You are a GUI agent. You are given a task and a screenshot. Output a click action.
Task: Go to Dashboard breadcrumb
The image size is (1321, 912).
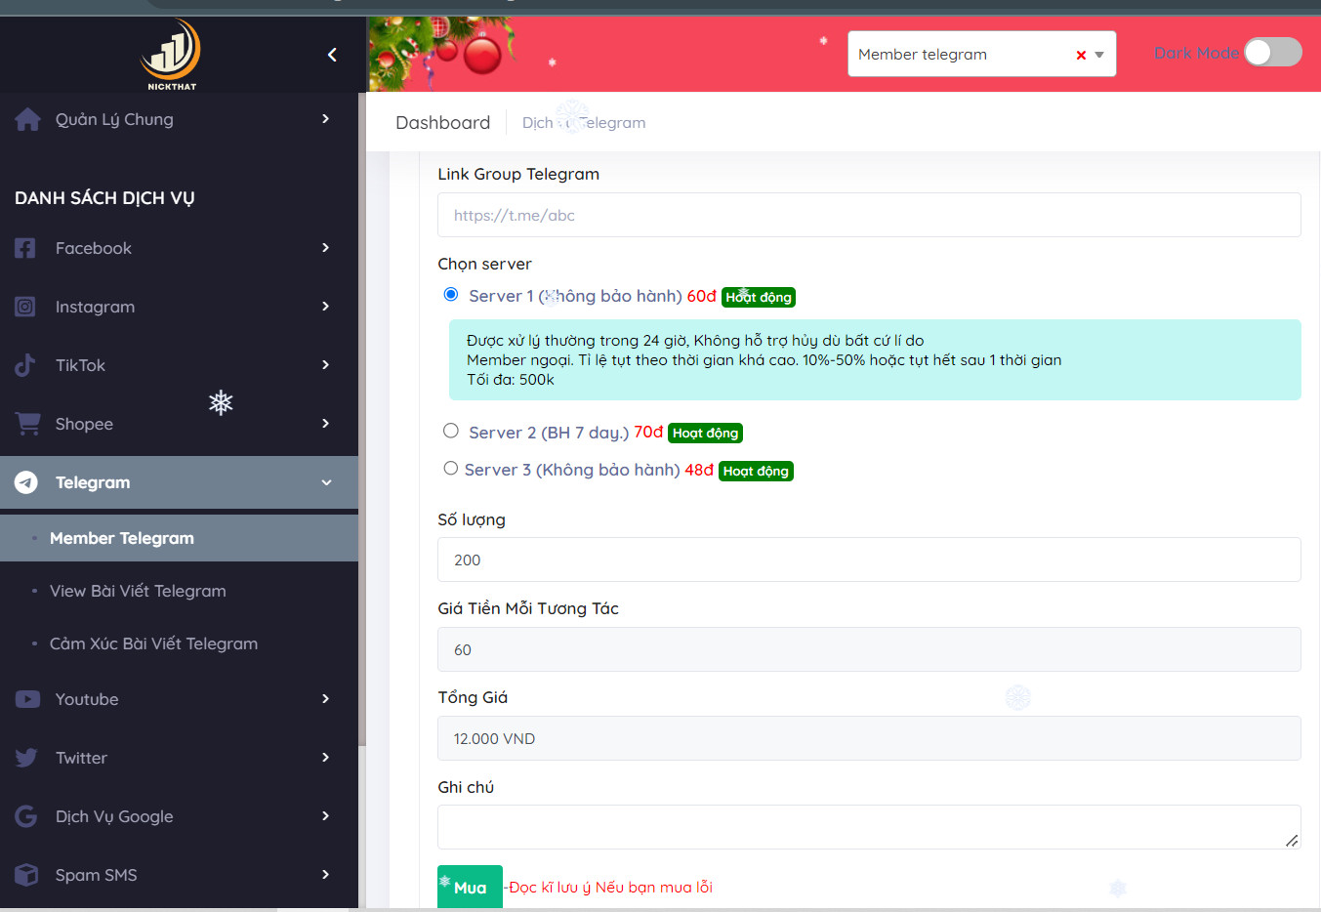point(442,122)
